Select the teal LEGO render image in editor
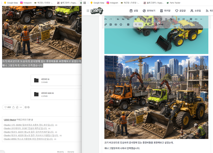The width and height of the screenshot is (213, 153). pos(156,41)
